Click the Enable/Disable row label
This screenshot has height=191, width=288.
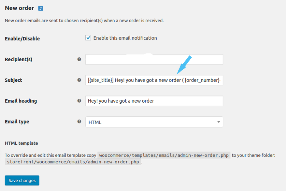pos(22,39)
